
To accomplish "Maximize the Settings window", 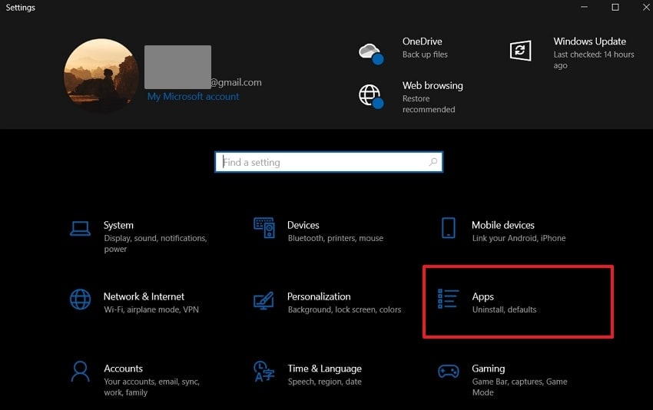I will pos(615,7).
